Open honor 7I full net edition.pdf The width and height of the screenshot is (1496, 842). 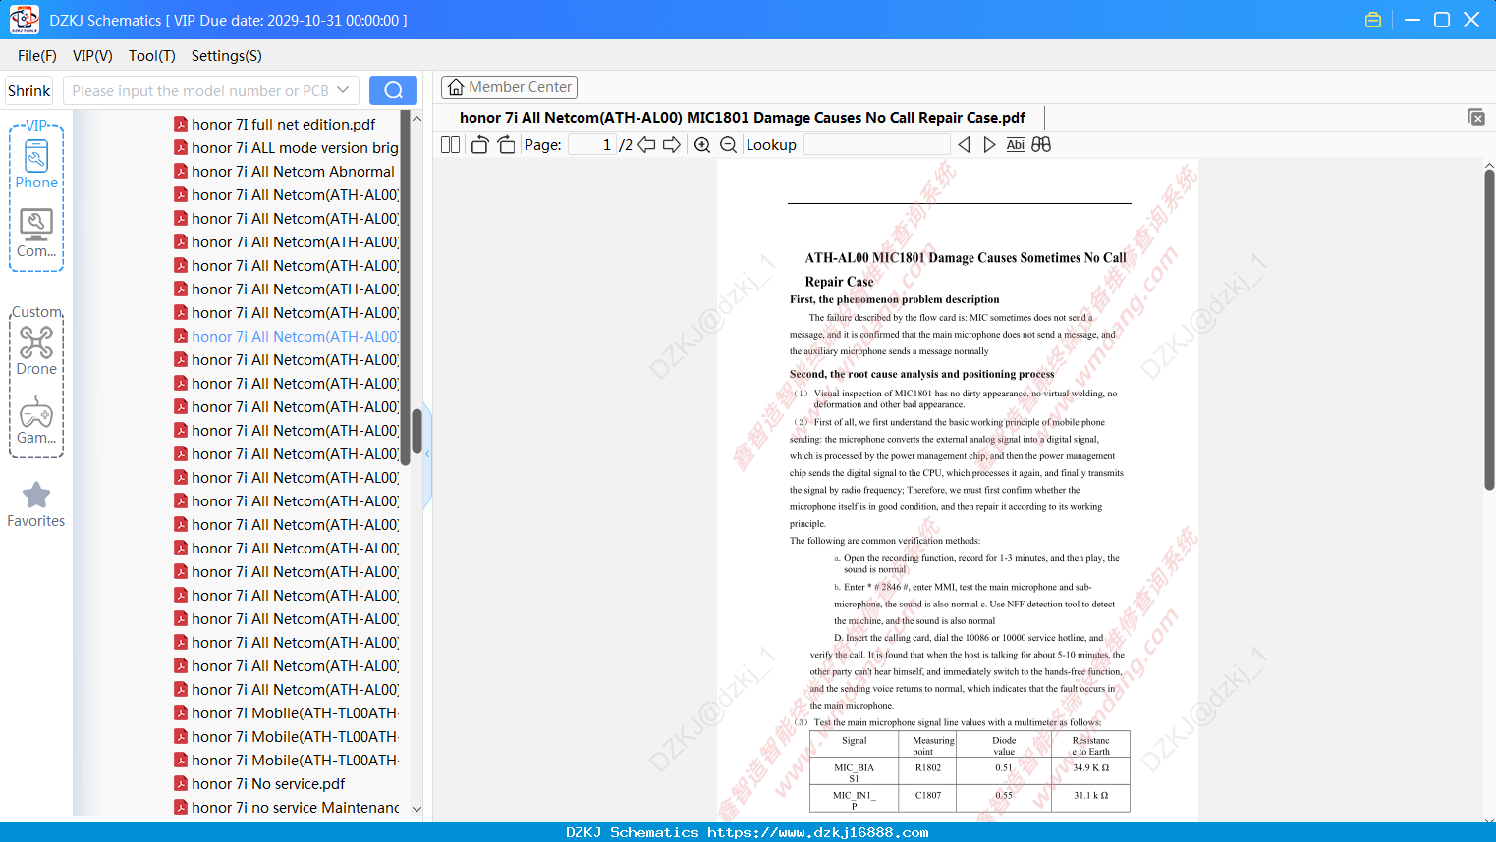click(x=284, y=124)
